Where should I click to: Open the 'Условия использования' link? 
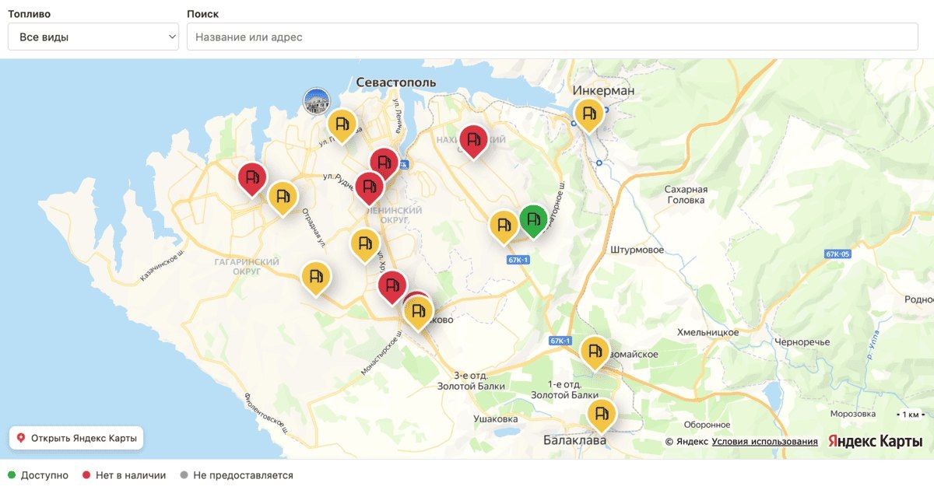click(x=764, y=442)
